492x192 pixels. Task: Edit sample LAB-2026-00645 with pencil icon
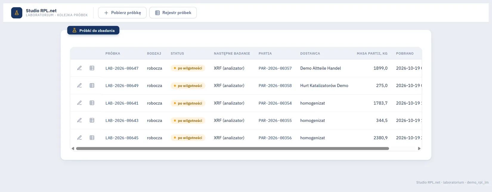79,138
